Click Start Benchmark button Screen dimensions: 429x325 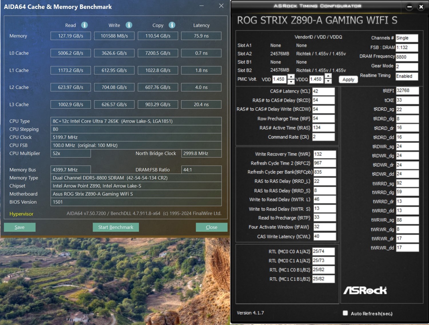pyautogui.click(x=116, y=227)
